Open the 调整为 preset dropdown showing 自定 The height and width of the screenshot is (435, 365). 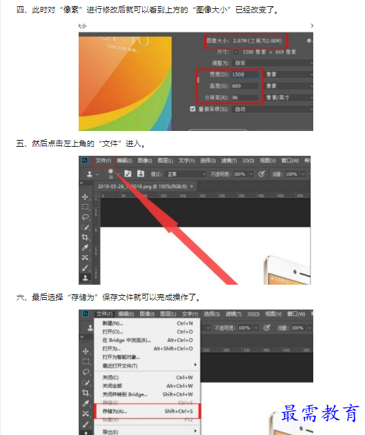[273, 63]
